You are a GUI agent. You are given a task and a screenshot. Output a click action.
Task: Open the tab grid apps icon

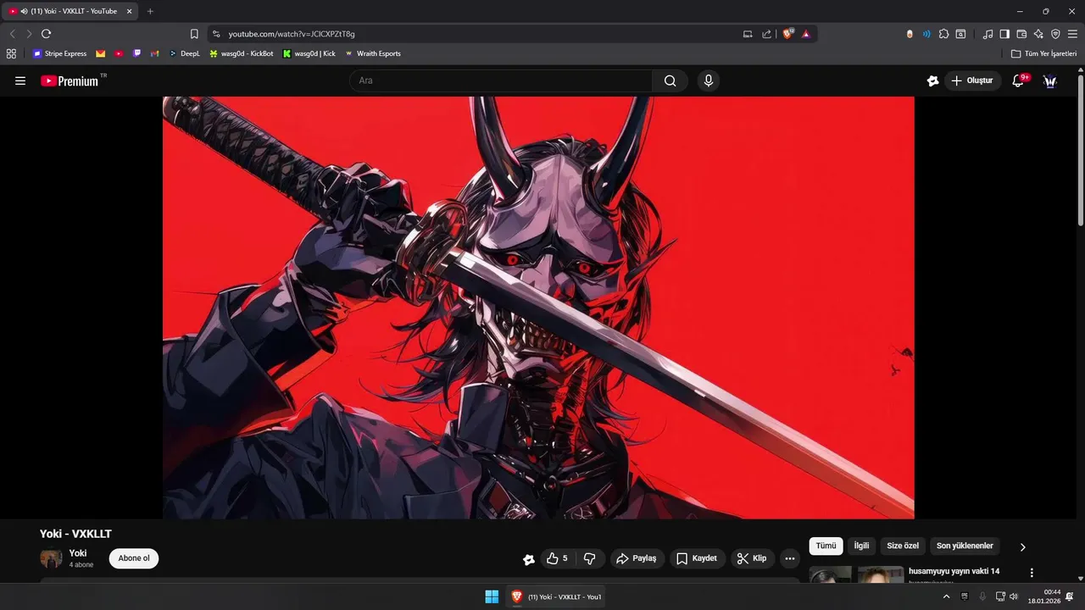(x=11, y=53)
